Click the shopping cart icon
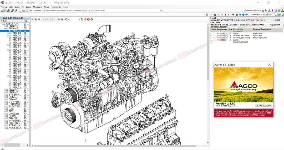Viewport: 284px width, 150px height. [x=215, y=15]
